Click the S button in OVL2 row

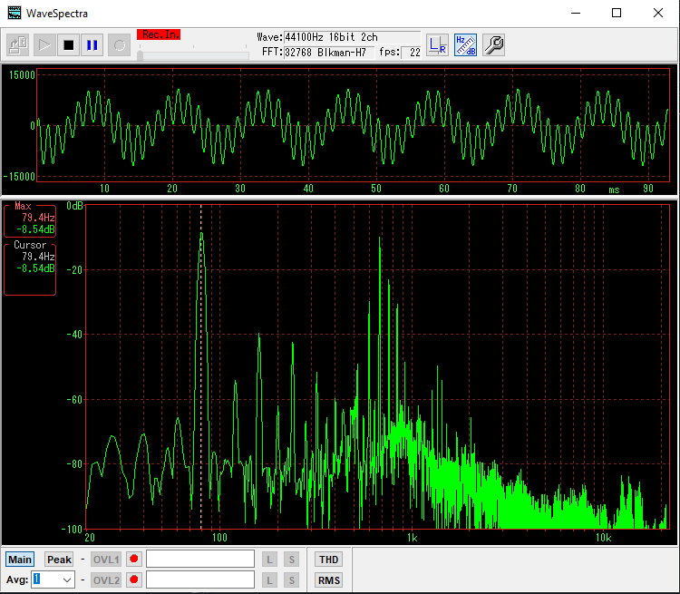coord(291,580)
